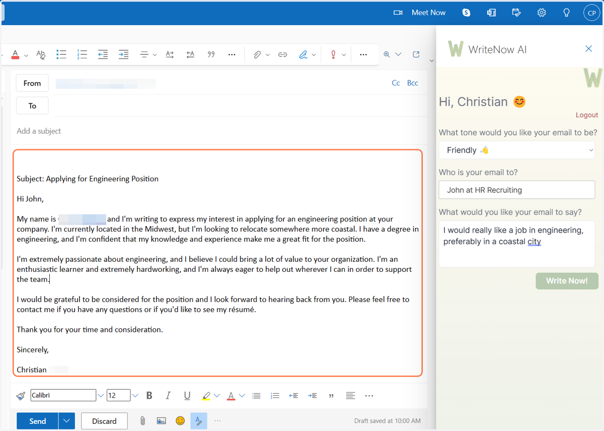Apply bullet list from top ribbon

[61, 54]
